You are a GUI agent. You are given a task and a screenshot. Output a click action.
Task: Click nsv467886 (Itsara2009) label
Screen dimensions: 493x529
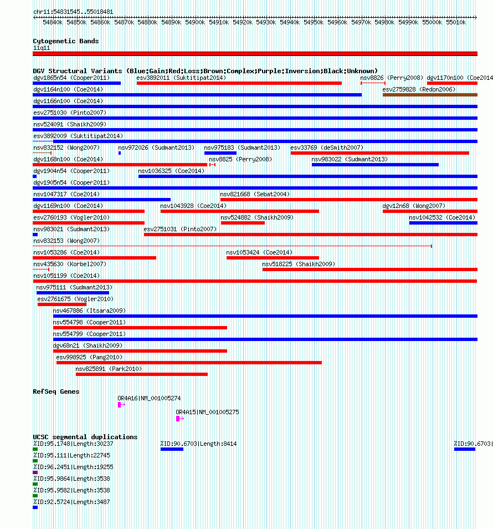click(89, 311)
